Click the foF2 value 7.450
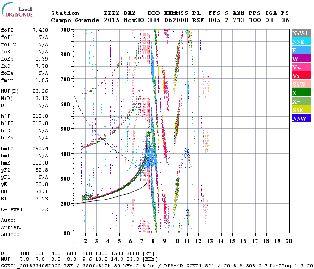The width and height of the screenshot is (314, 269). [40, 30]
